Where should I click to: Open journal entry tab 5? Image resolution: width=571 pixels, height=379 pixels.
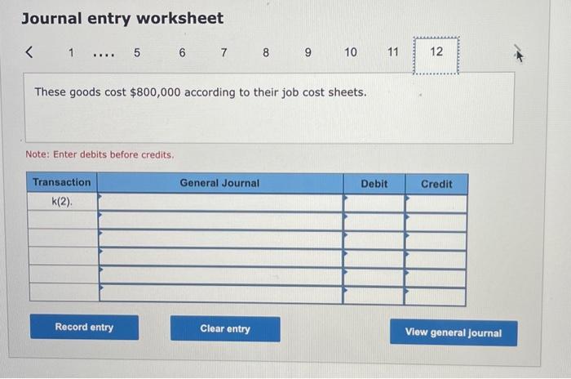(137, 52)
